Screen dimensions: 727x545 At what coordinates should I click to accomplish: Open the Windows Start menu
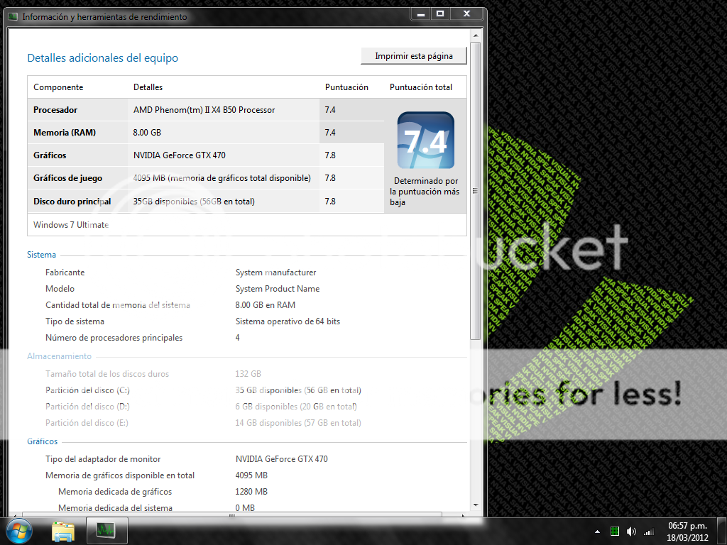pos(18,531)
